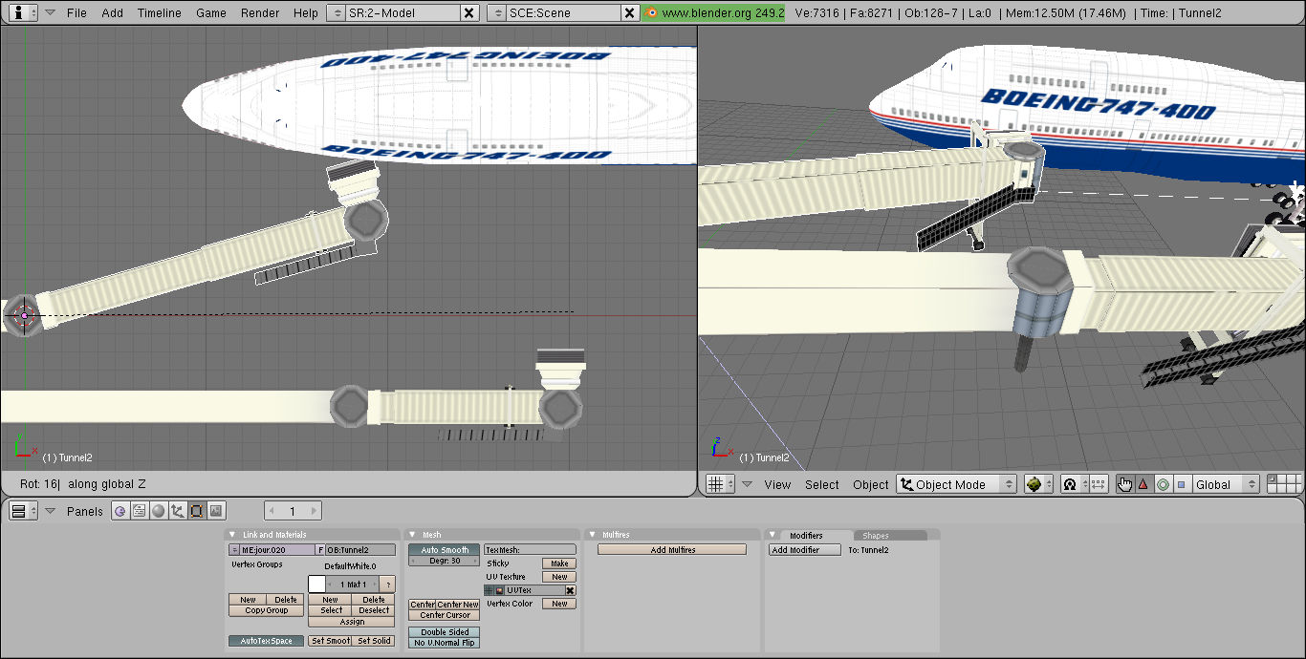Toggle the fake user F button
The width and height of the screenshot is (1306, 659).
pyautogui.click(x=320, y=550)
